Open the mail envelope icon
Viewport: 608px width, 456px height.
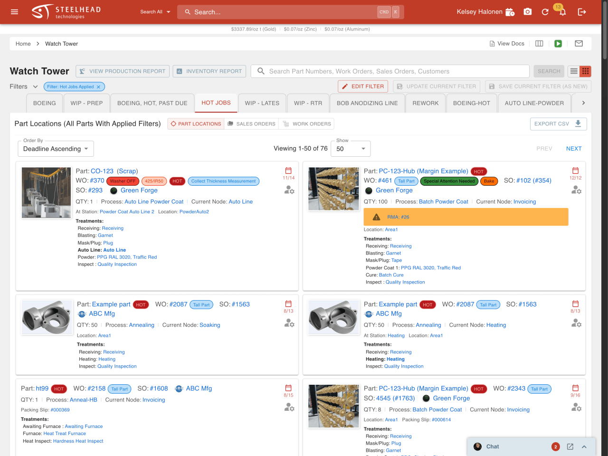pyautogui.click(x=579, y=44)
